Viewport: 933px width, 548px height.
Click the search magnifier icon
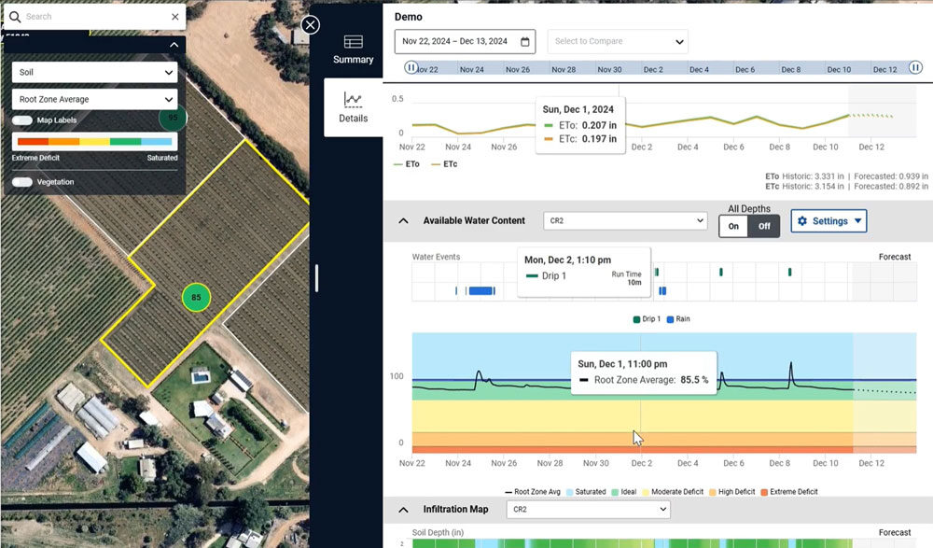tap(15, 17)
